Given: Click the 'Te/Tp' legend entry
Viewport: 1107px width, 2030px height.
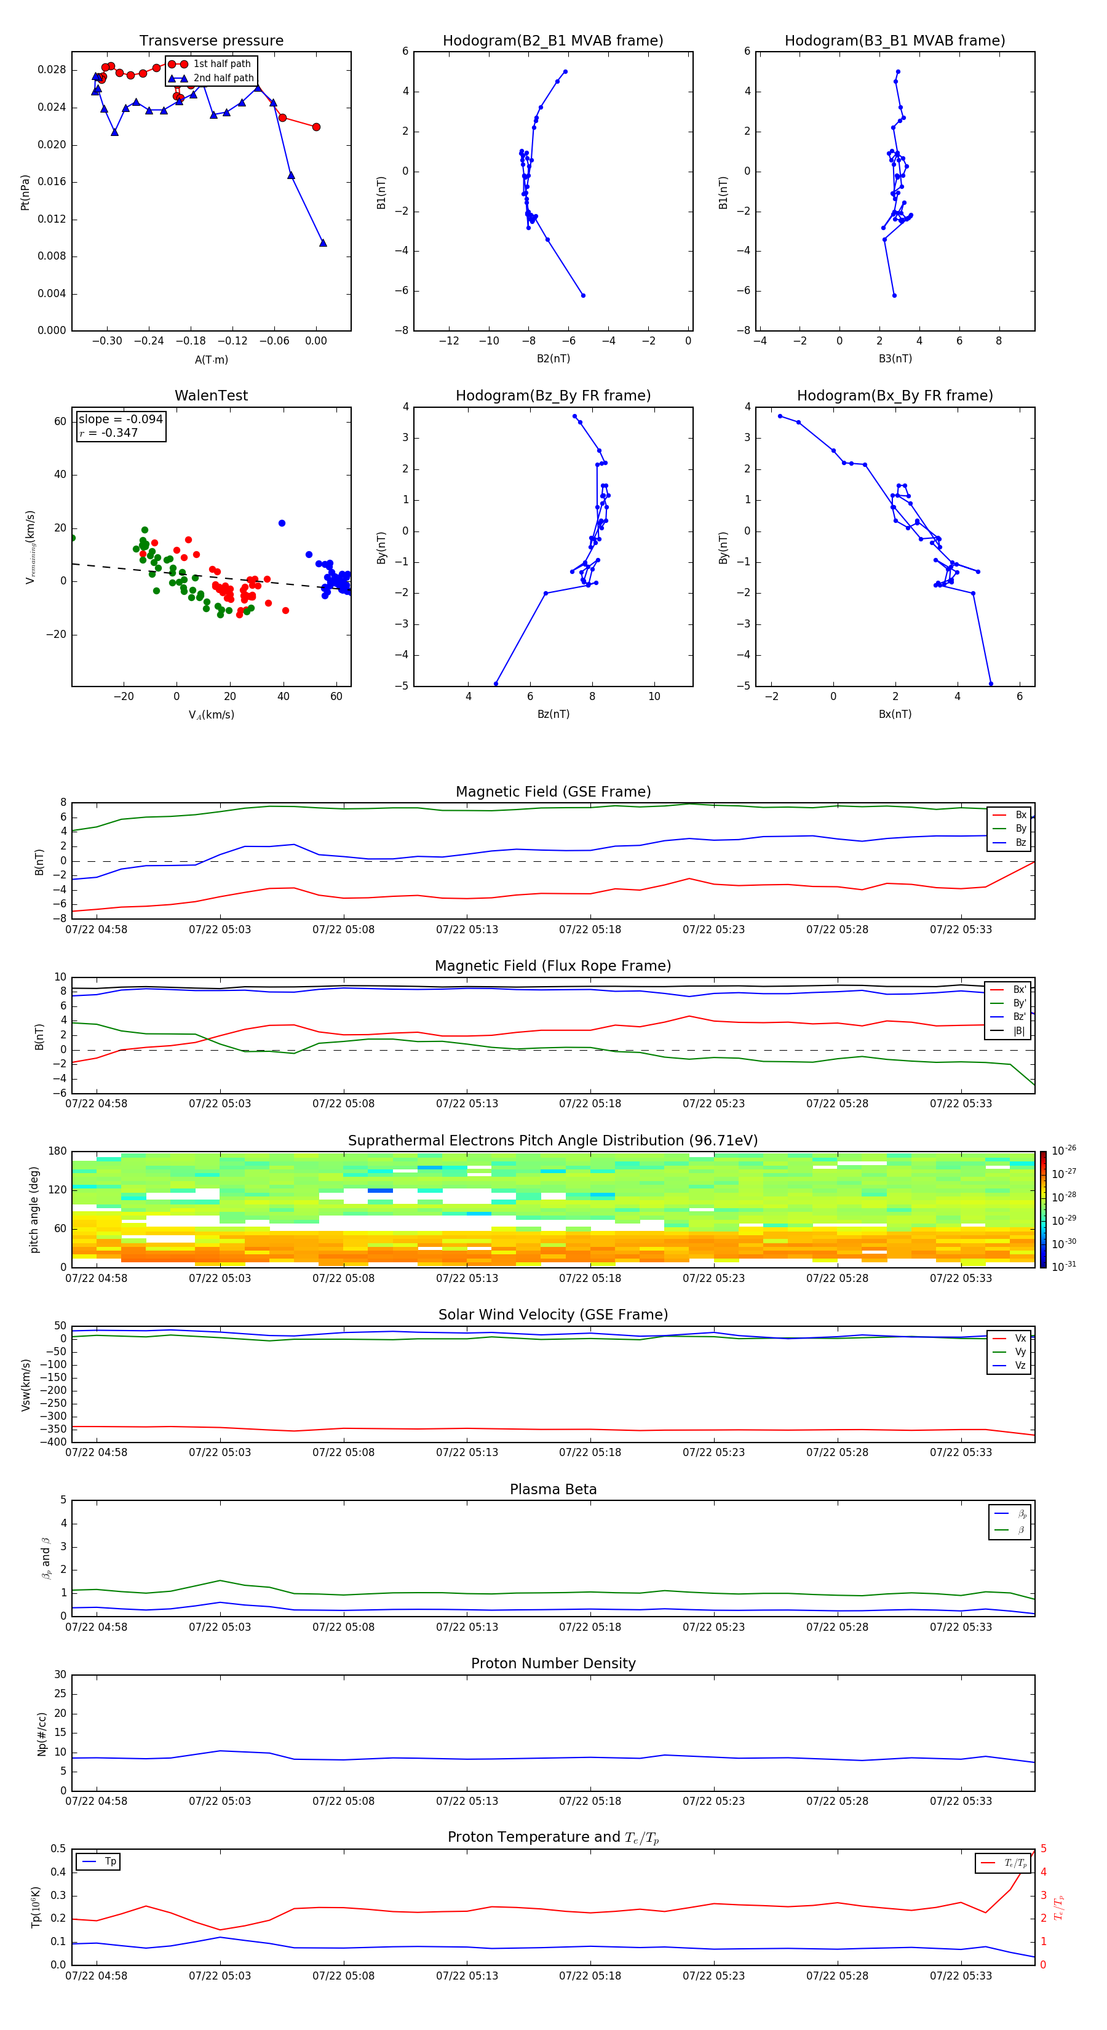Looking at the screenshot, I should 1004,1863.
